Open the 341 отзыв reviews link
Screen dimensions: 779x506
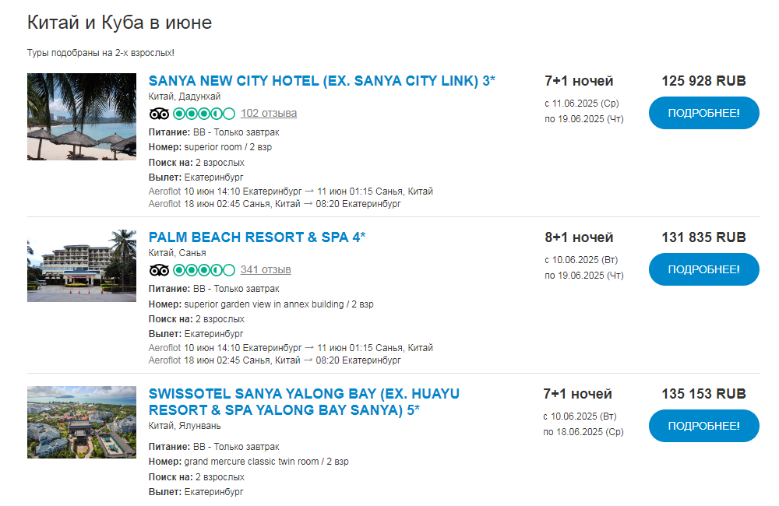pos(266,269)
